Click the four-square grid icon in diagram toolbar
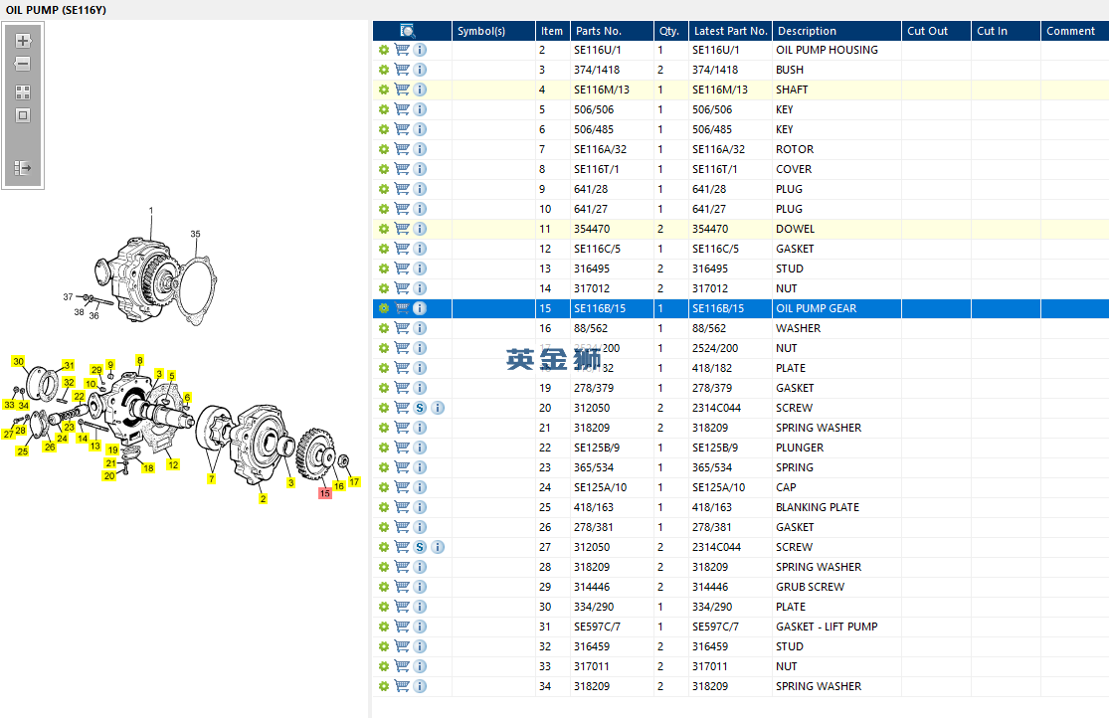 (23, 91)
